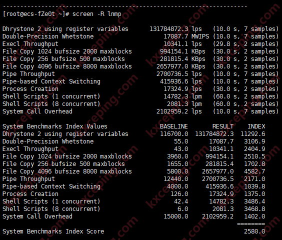
Task: Click the Pipe Throughput value '2700736.5 lps'
Action: click(x=179, y=74)
